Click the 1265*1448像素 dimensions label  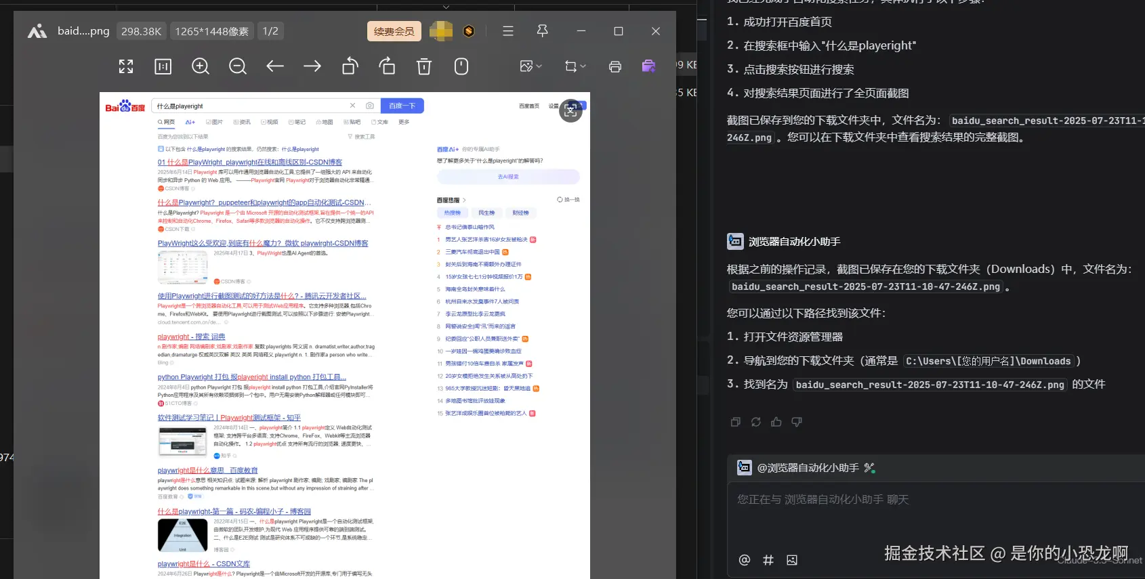click(211, 31)
